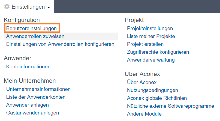220x121 pixels.
Task: Open the Über Aconex link
Action: pyautogui.click(x=142, y=82)
